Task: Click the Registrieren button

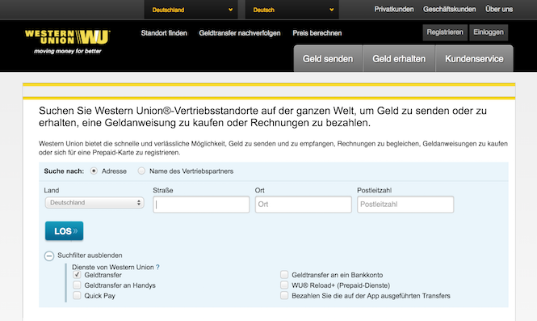Action: click(445, 32)
